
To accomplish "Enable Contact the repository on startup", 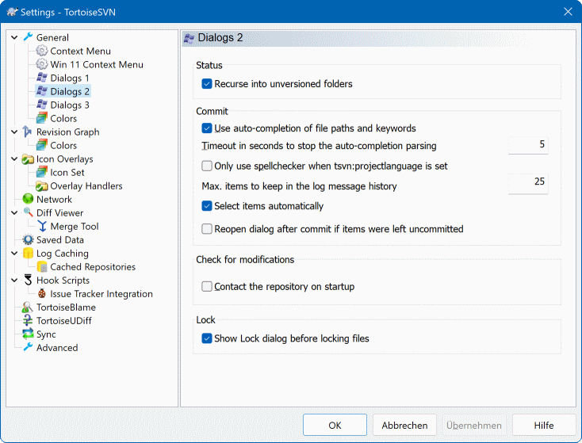I will 207,286.
